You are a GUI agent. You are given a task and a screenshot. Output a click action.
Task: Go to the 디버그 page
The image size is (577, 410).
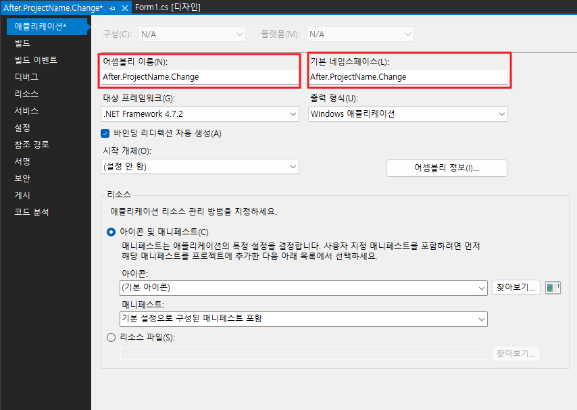(26, 77)
